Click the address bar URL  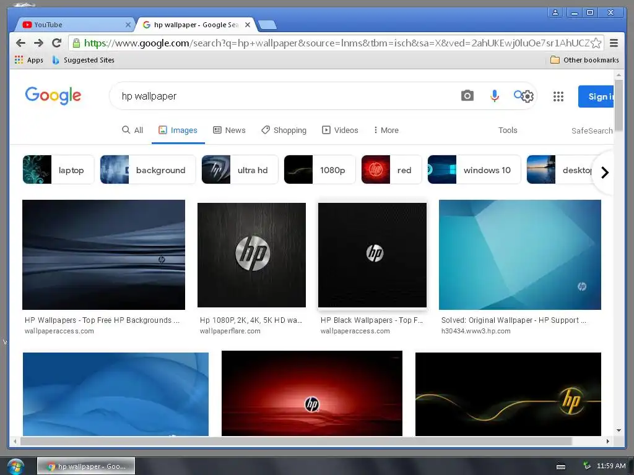336,43
